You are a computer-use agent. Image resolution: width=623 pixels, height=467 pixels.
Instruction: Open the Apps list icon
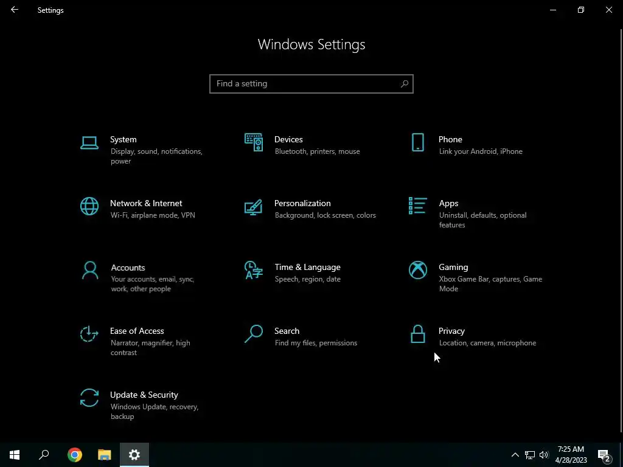click(x=417, y=206)
